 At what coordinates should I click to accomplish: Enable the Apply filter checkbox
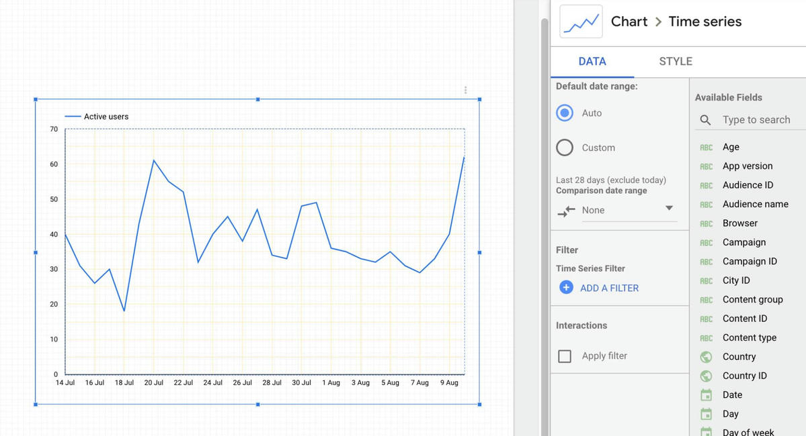coord(565,356)
